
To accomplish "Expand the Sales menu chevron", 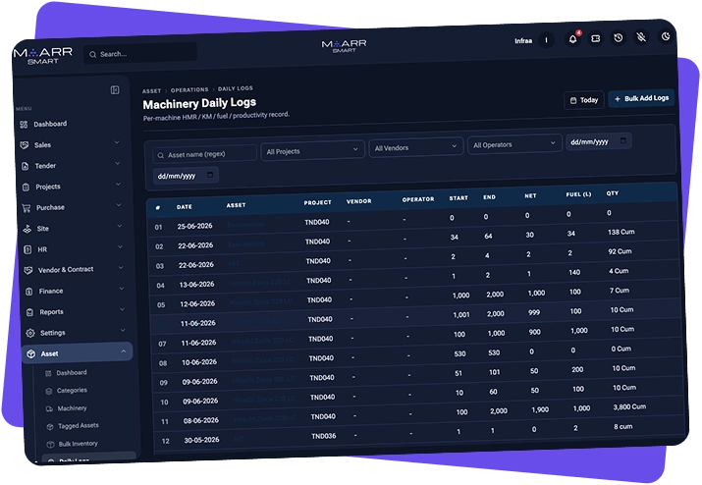I will click(x=117, y=142).
